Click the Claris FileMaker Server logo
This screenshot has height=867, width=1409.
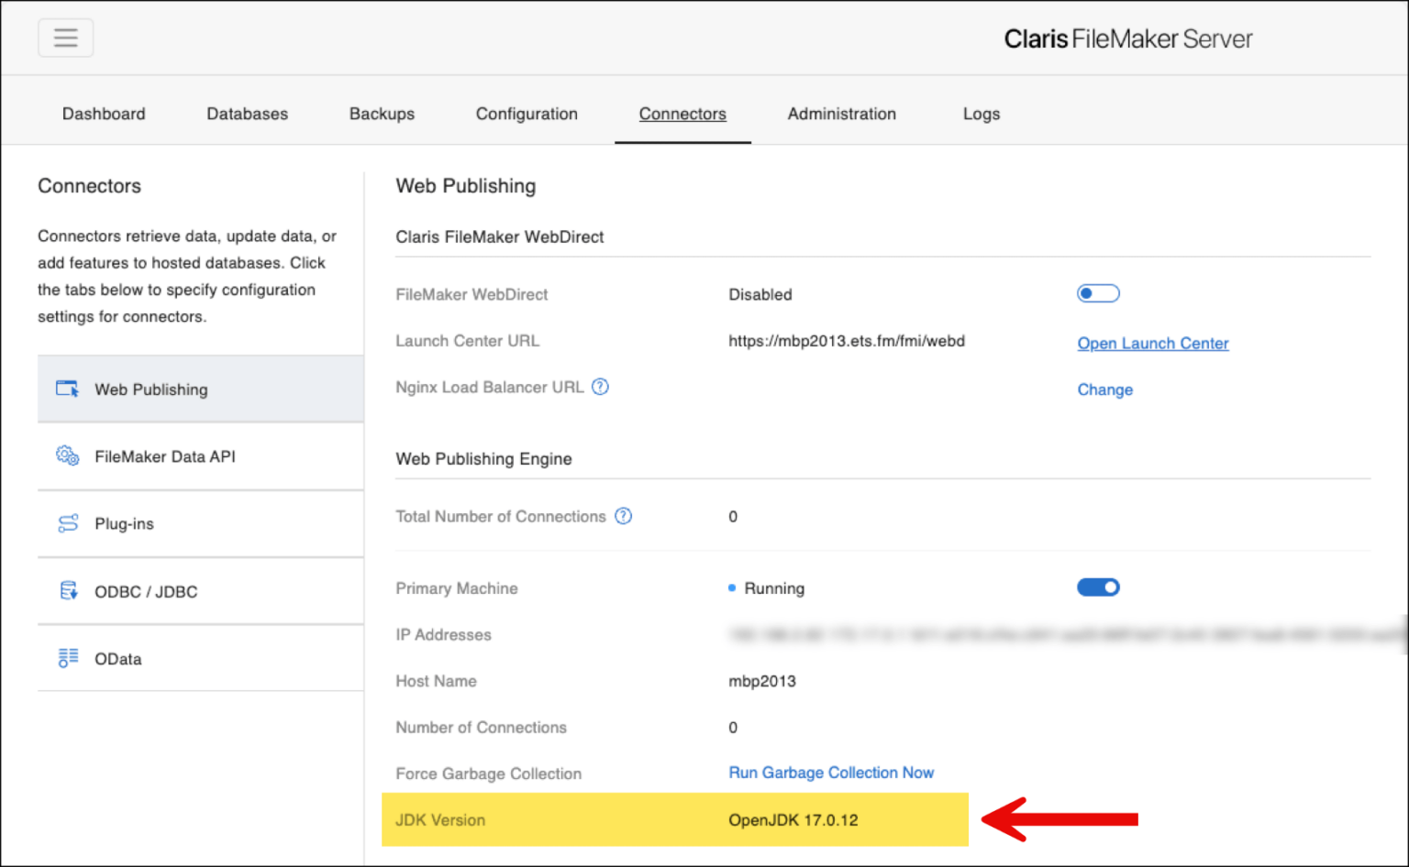pos(1127,38)
